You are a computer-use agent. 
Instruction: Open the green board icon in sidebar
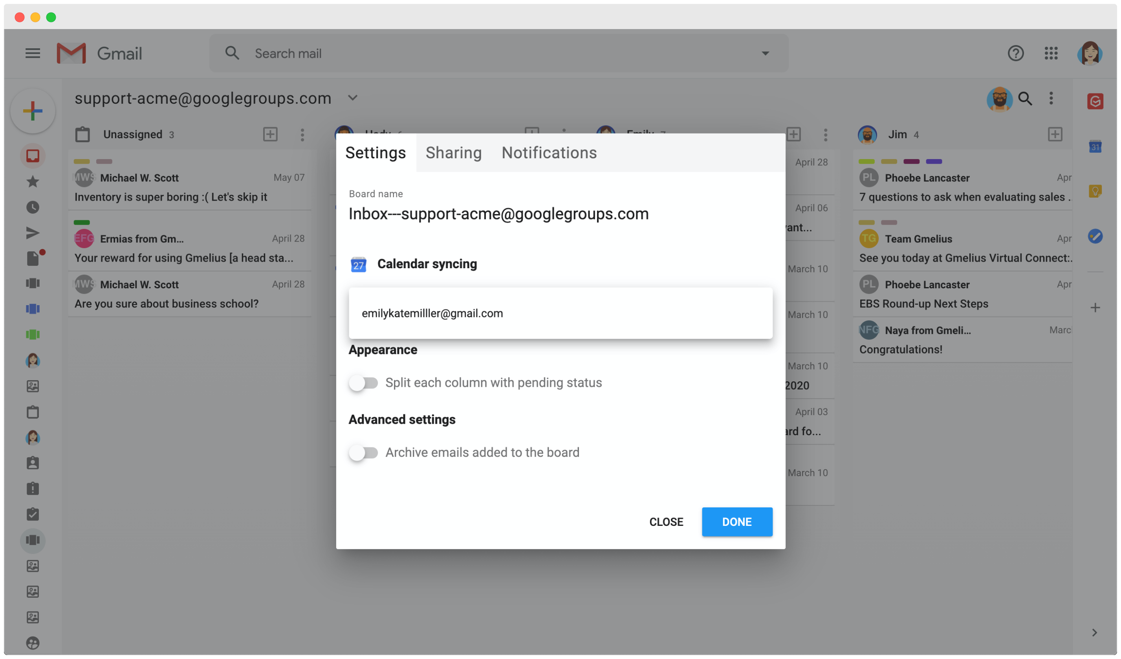tap(33, 334)
